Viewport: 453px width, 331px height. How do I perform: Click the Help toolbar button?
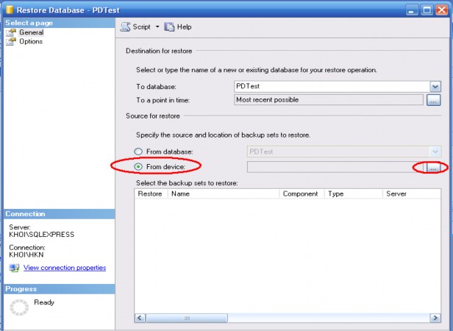178,27
